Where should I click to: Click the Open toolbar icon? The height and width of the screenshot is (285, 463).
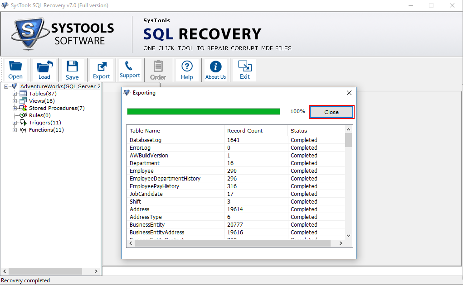(x=15, y=70)
